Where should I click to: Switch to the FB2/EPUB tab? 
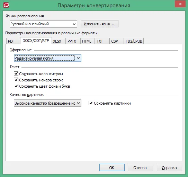(x=134, y=41)
